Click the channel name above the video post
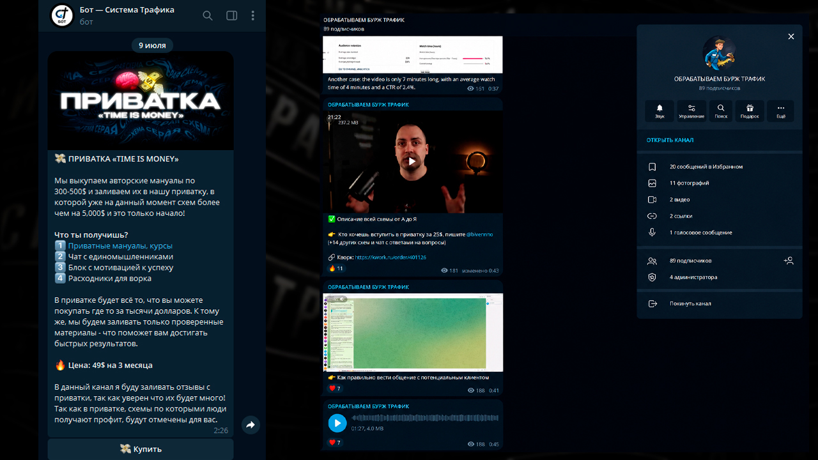This screenshot has height=460, width=818. [x=368, y=105]
